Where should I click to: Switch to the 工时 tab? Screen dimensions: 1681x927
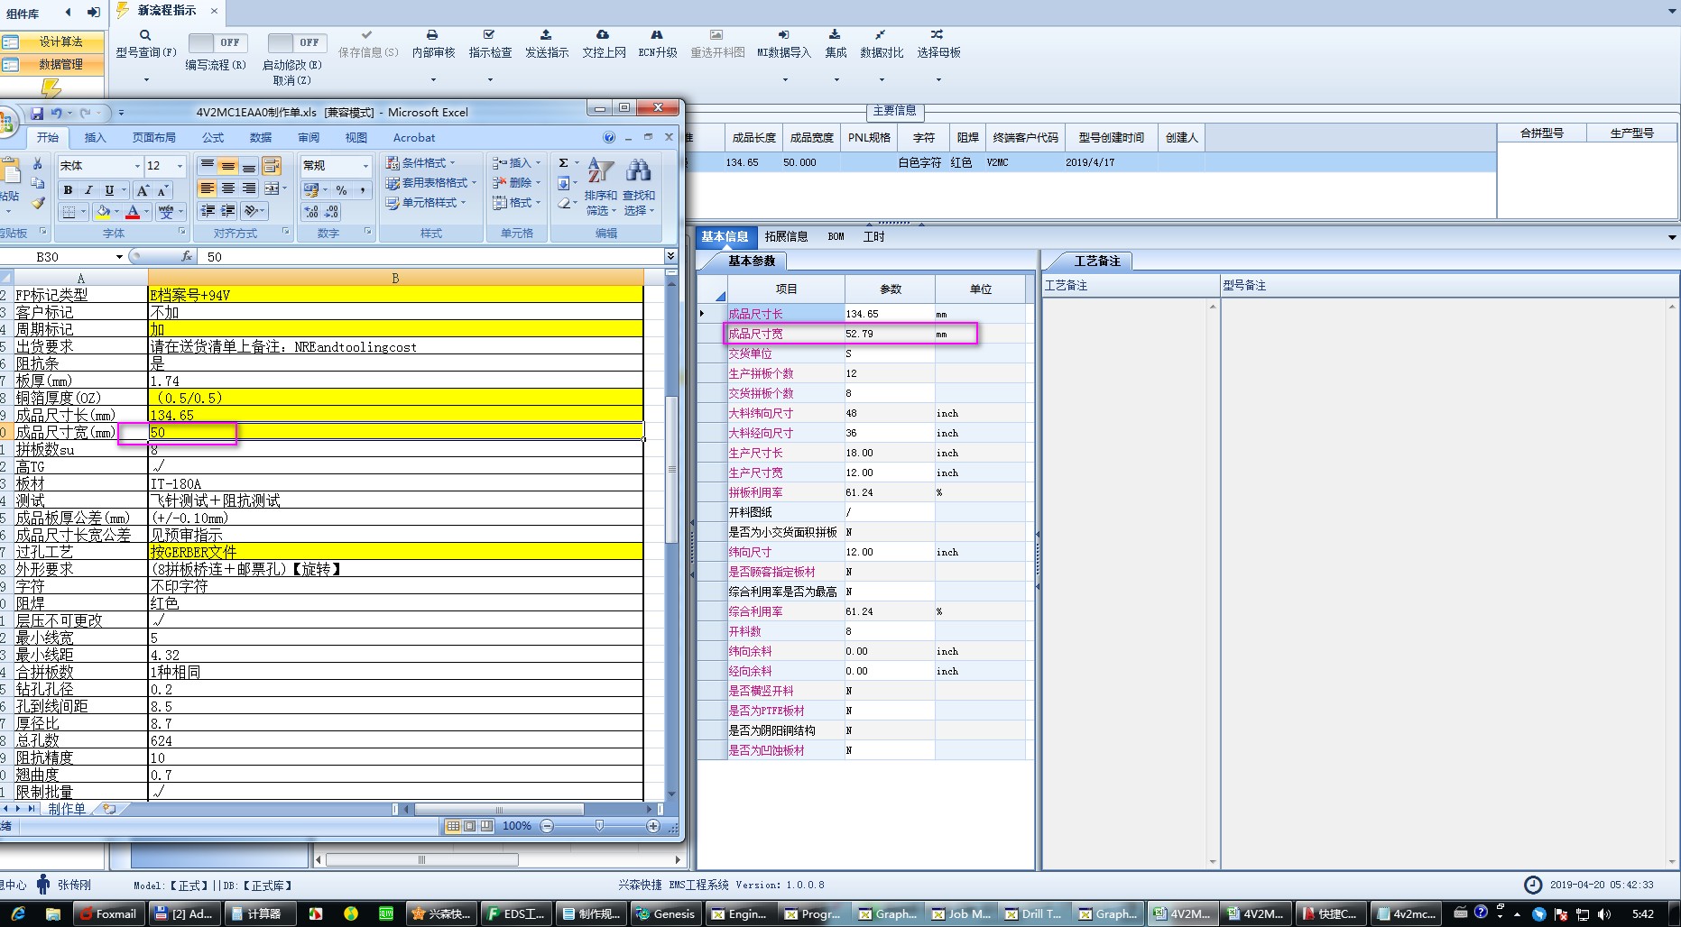873,236
